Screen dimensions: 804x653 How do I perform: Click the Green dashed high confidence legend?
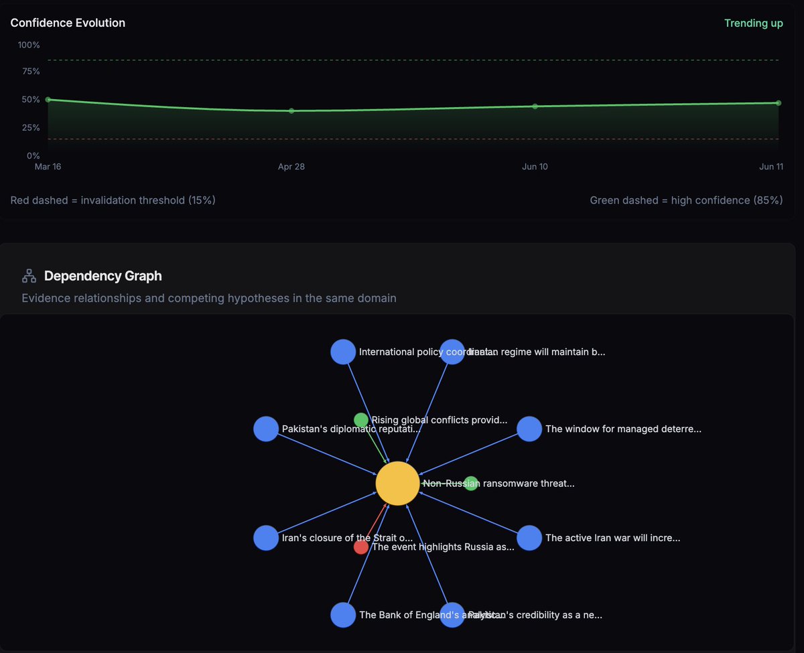tap(686, 200)
